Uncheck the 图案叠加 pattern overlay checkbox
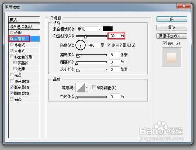Image resolution: width=196 pixels, height=150 pixels. tap(12, 93)
